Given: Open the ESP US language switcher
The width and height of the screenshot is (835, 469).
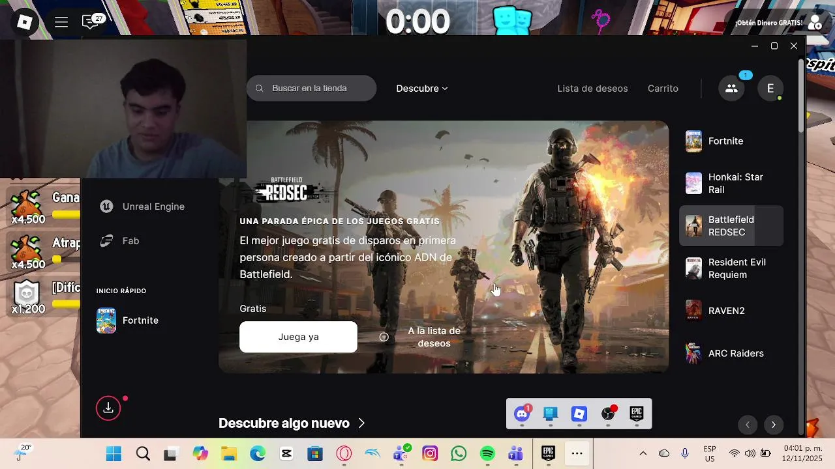Looking at the screenshot, I should 710,454.
